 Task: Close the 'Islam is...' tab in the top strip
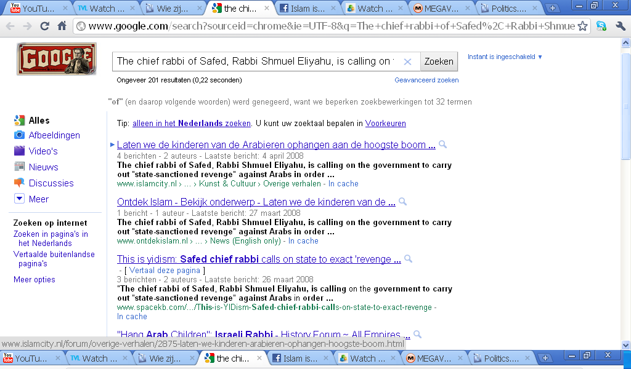point(333,8)
